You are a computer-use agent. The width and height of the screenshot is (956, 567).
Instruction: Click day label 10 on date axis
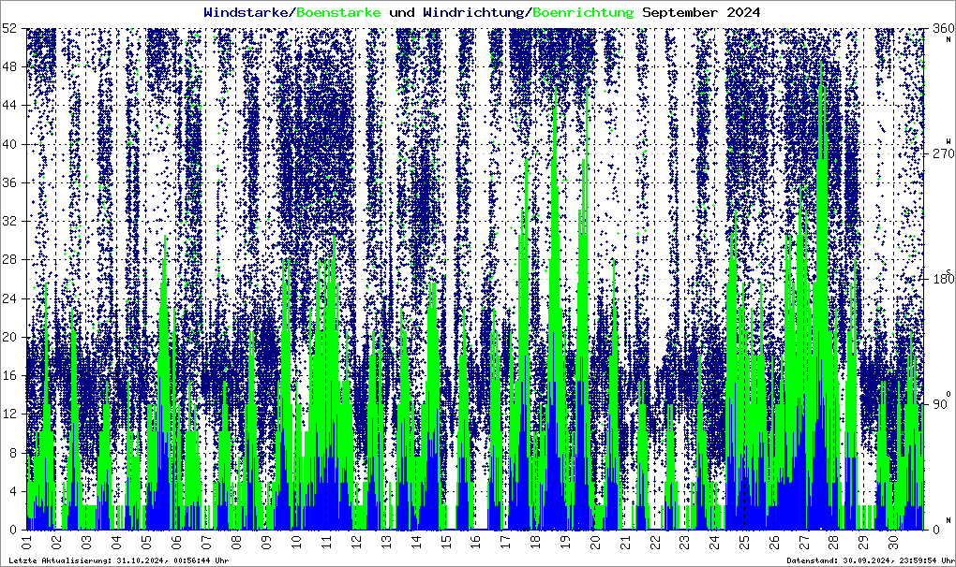pyautogui.click(x=295, y=540)
